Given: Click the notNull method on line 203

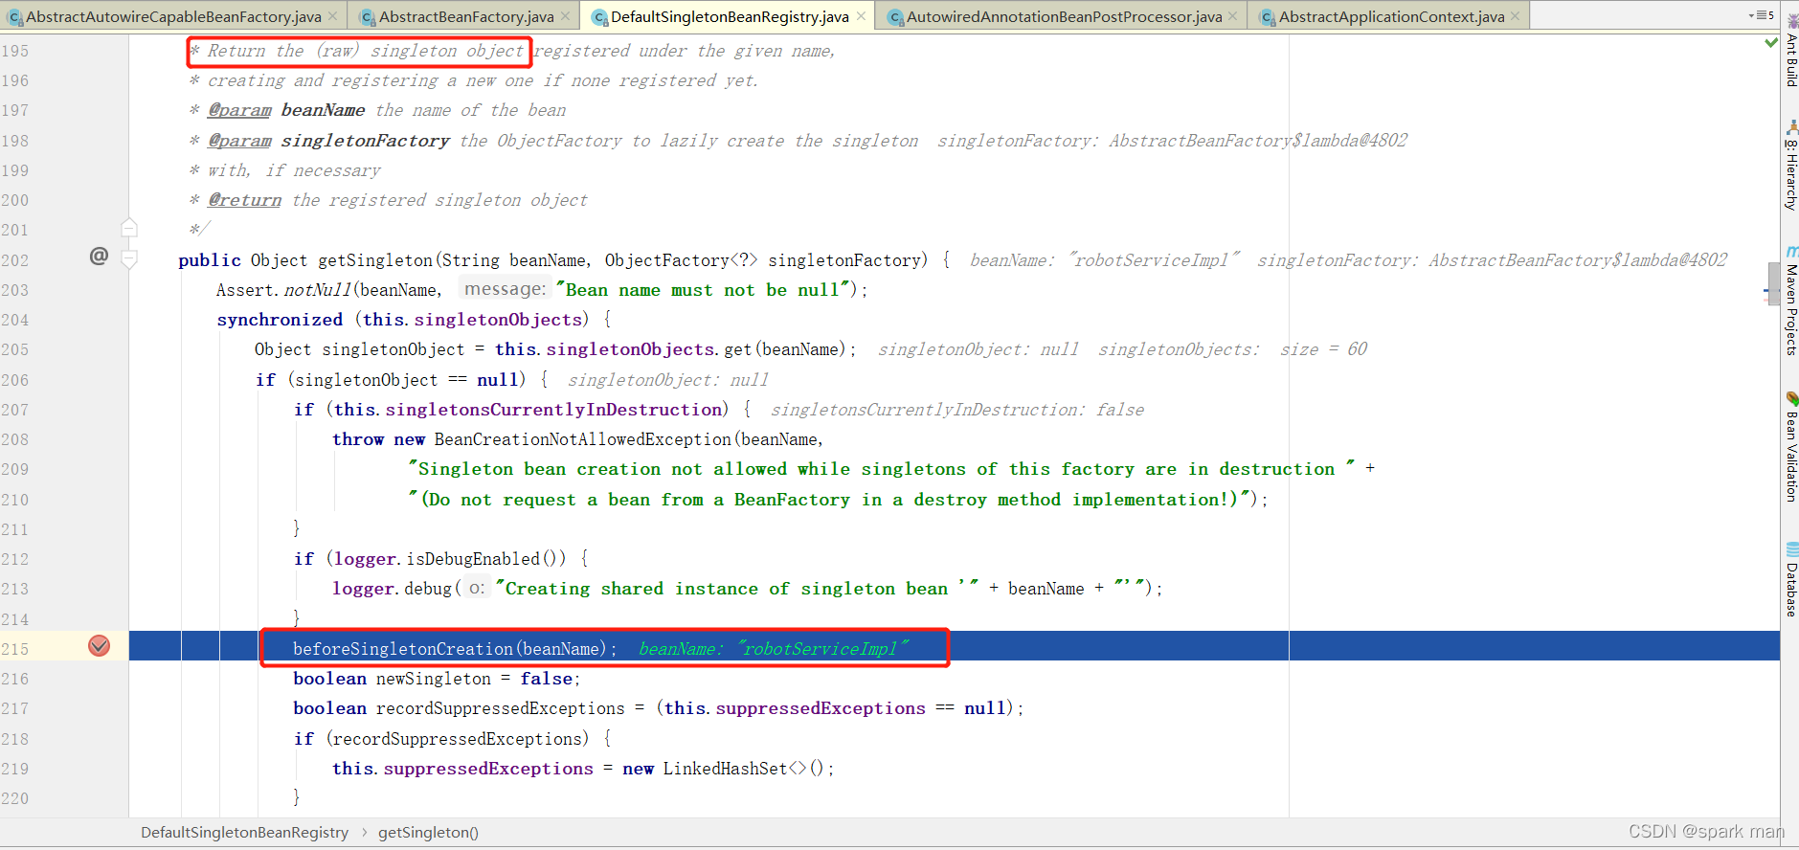Looking at the screenshot, I should (x=317, y=290).
